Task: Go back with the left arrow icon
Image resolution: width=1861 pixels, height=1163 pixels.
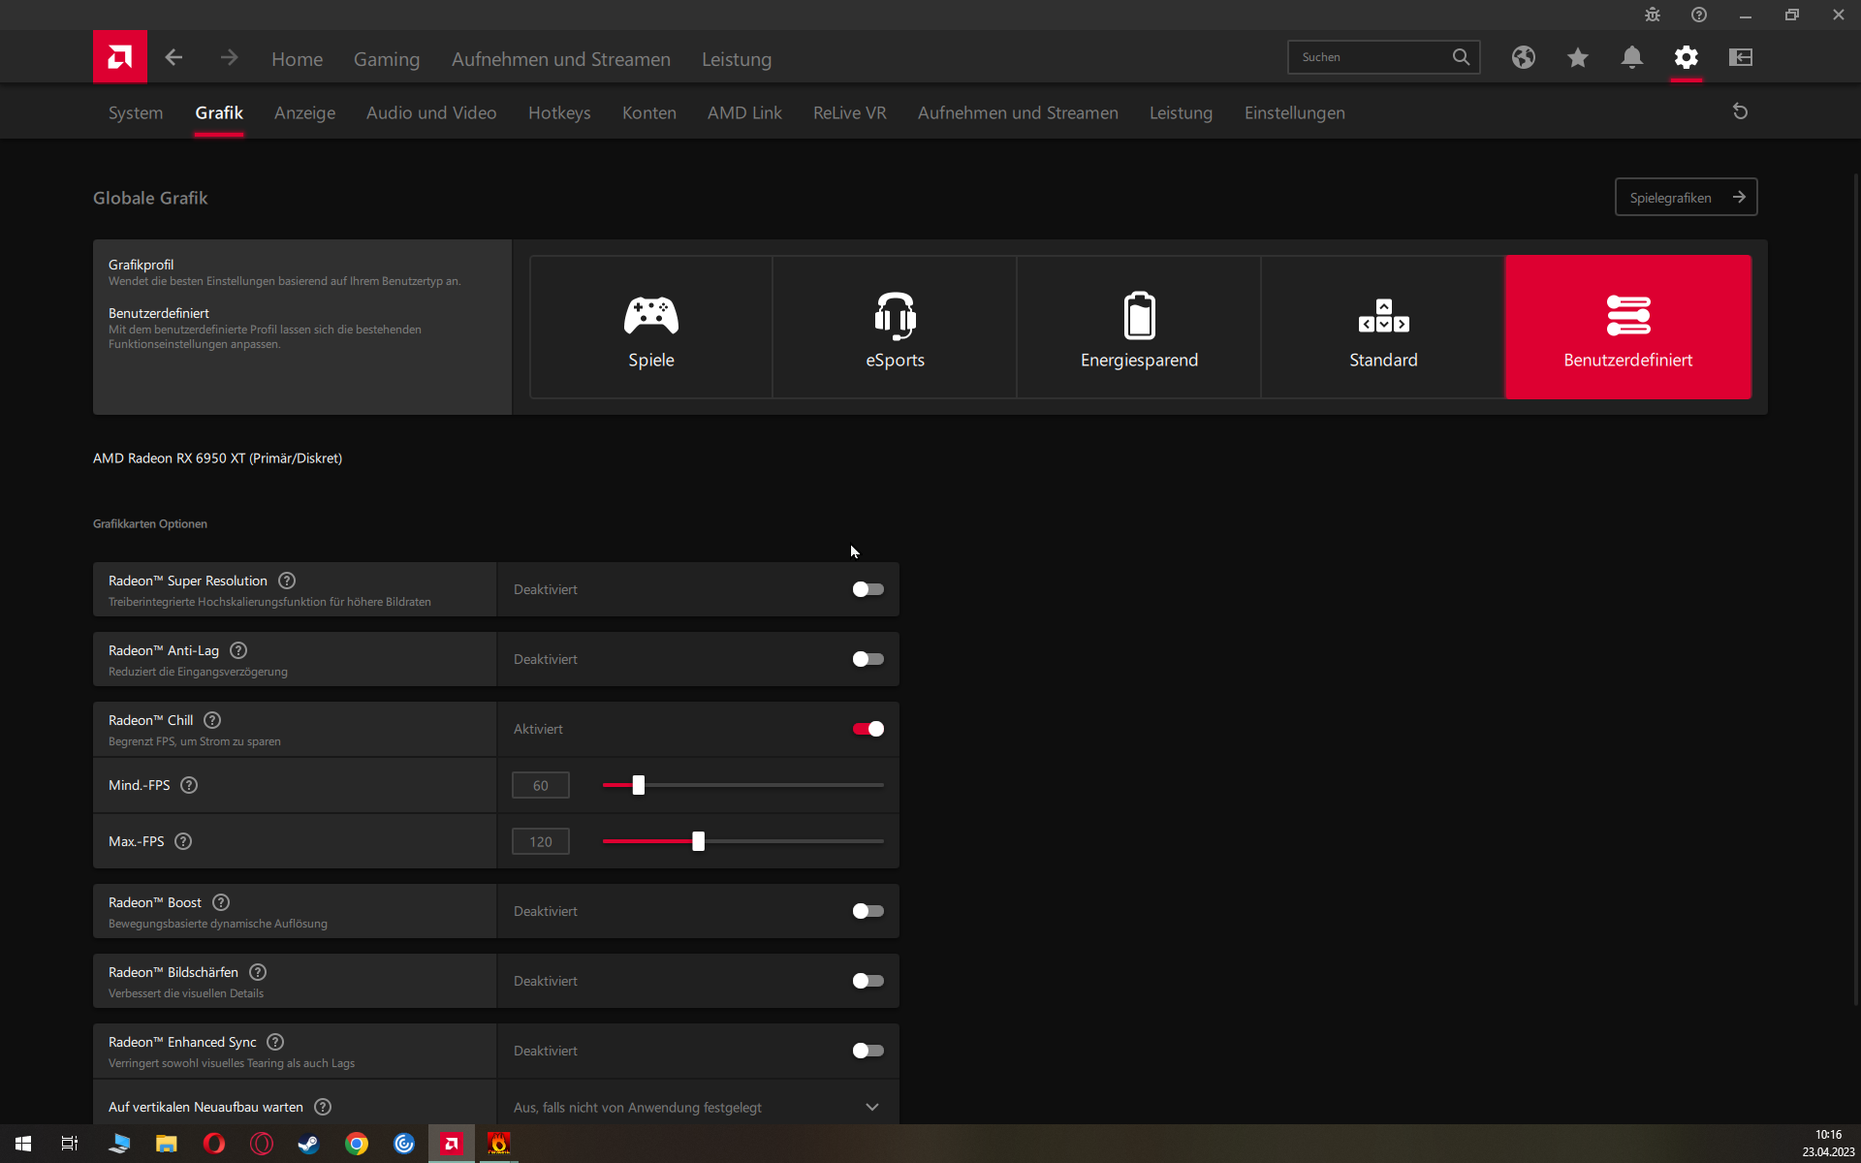Action: coord(173,57)
